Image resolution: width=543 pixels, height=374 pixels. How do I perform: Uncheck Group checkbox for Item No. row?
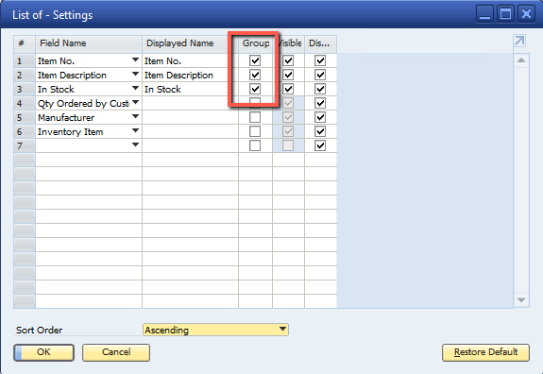point(255,60)
